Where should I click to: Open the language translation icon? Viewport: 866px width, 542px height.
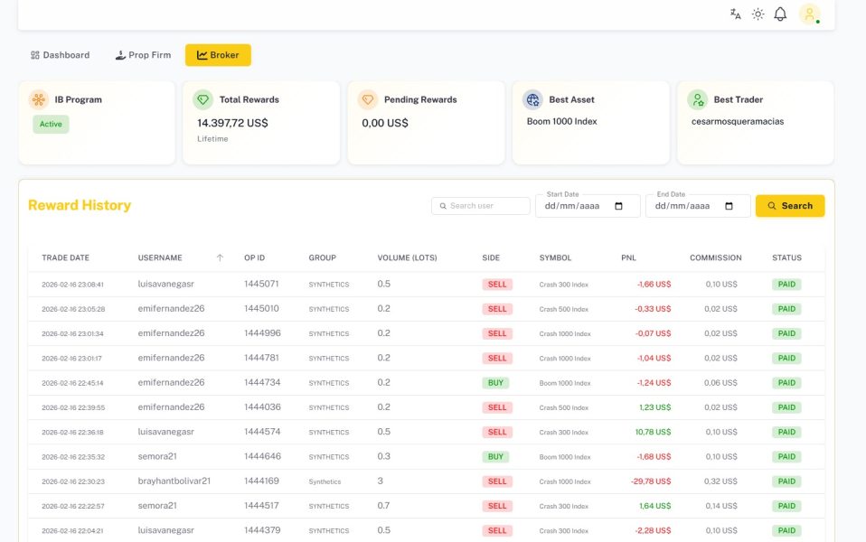(736, 14)
